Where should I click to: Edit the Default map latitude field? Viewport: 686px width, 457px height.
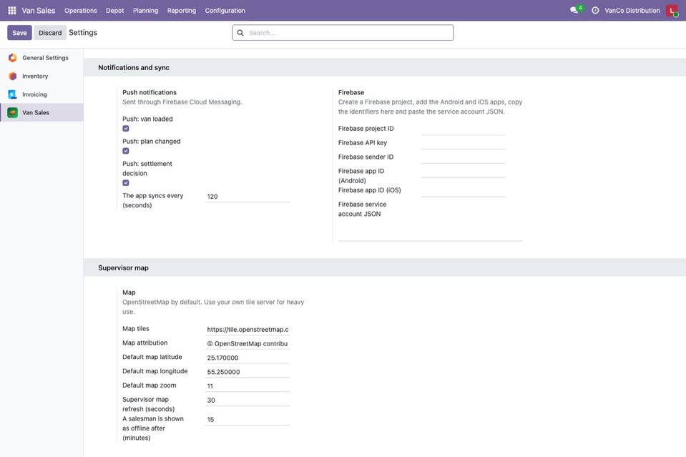(x=248, y=358)
